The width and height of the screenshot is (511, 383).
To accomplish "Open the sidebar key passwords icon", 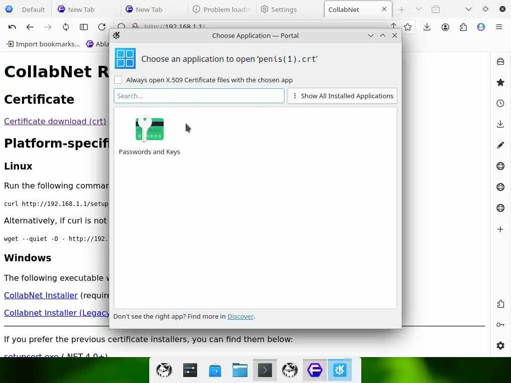I will [x=501, y=325].
